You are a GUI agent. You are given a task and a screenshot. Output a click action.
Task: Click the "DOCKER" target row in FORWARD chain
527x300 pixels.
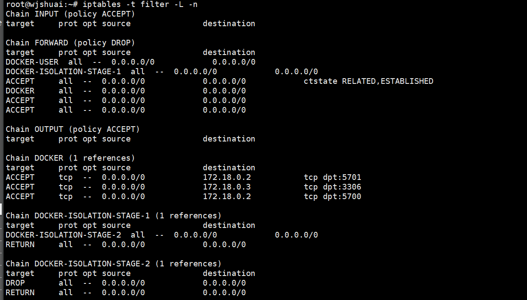click(x=126, y=91)
